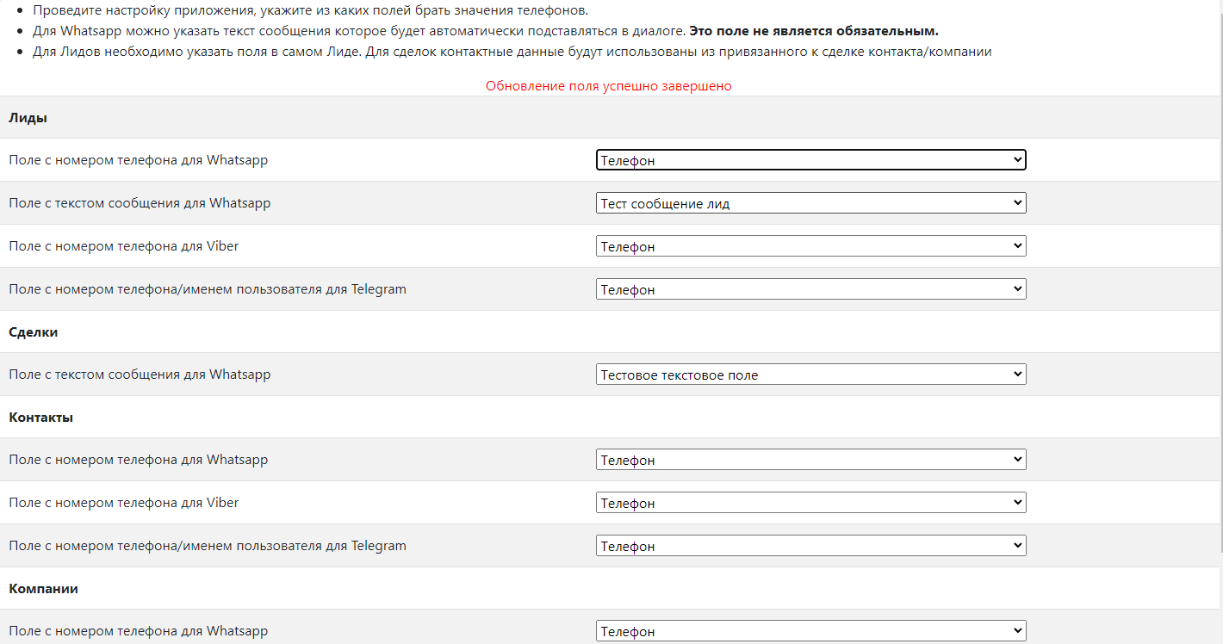Click Whatsapp message text label under Лиды
This screenshot has height=644, width=1223.
pos(140,203)
